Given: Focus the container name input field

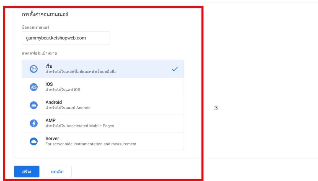Looking at the screenshot, I should coord(66,38).
